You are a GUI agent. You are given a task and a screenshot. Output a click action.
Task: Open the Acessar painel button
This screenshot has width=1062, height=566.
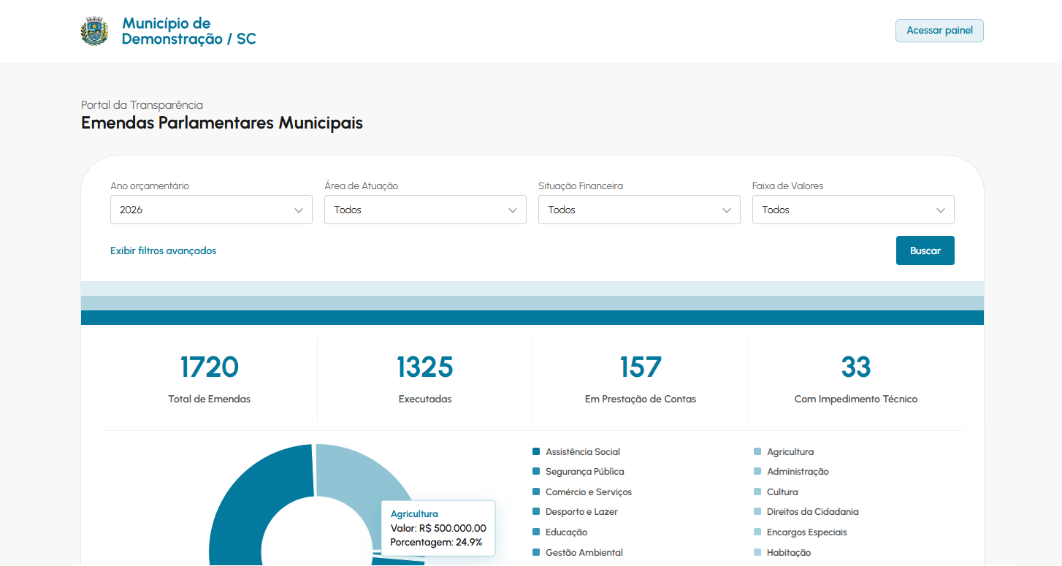(939, 31)
